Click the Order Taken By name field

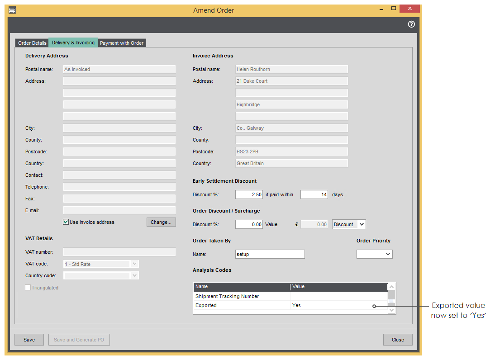[270, 254]
